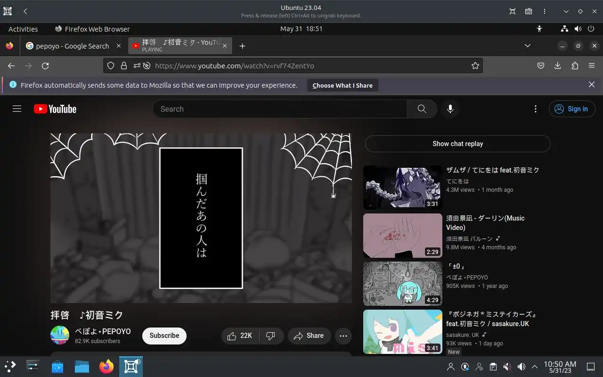Image resolution: width=603 pixels, height=377 pixels.
Task: Subscribe to the PEPOYO channel
Action: [164, 336]
